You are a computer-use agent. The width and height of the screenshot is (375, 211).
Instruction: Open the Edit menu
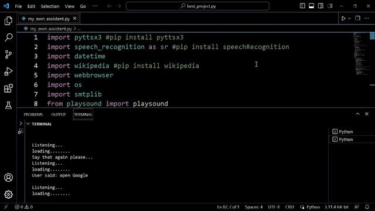click(x=31, y=6)
